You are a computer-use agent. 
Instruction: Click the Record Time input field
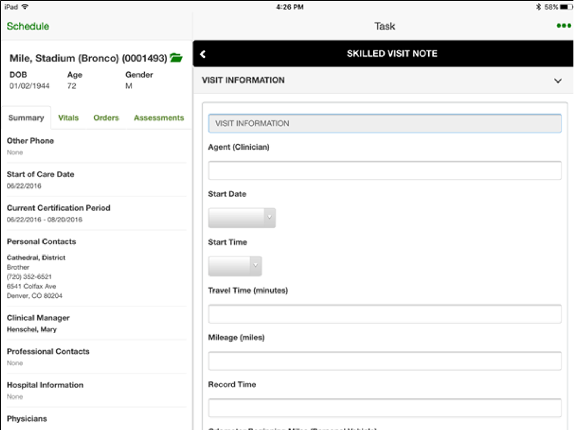(385, 408)
